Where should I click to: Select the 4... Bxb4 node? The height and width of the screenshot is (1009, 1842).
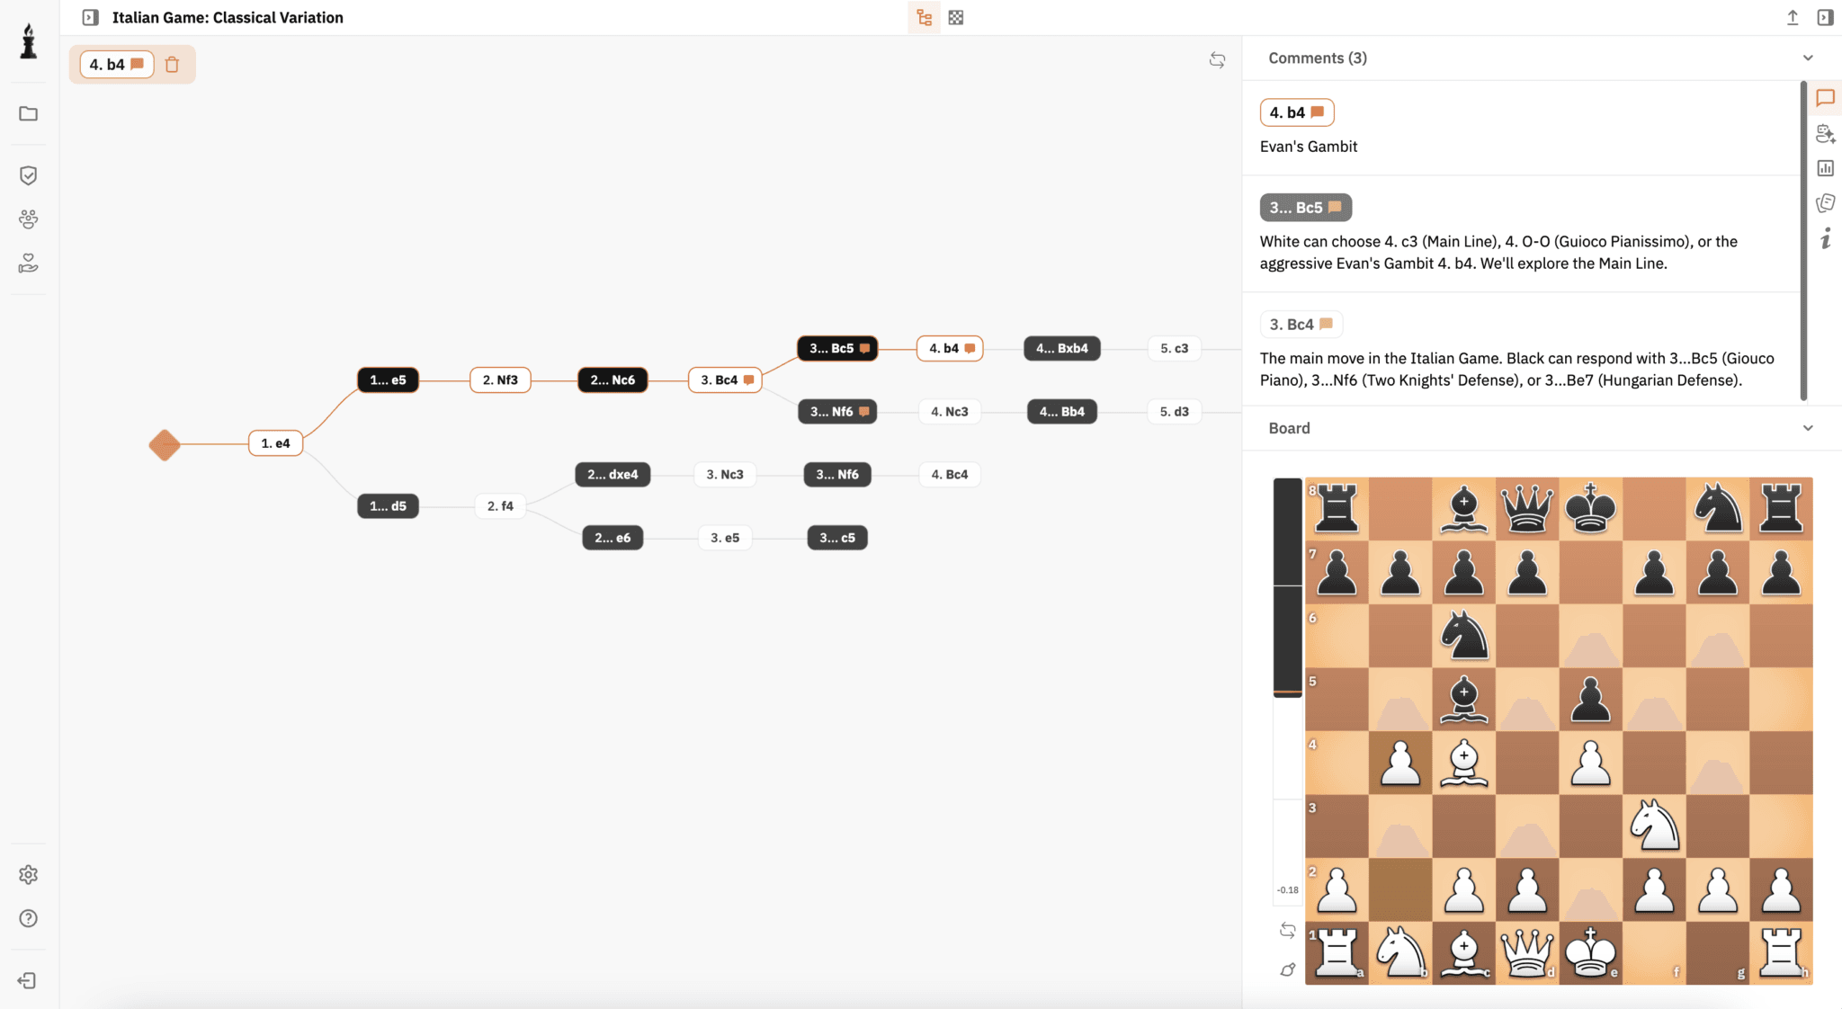1062,348
